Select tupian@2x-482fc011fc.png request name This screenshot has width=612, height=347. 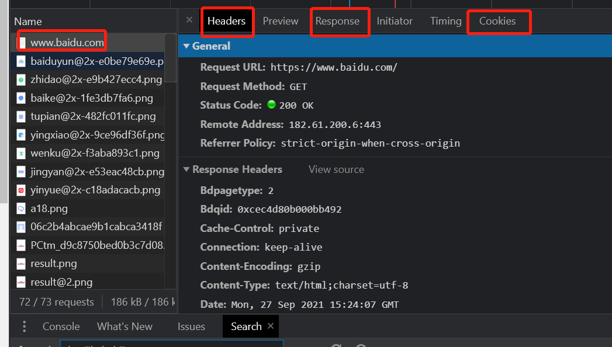[x=93, y=116]
